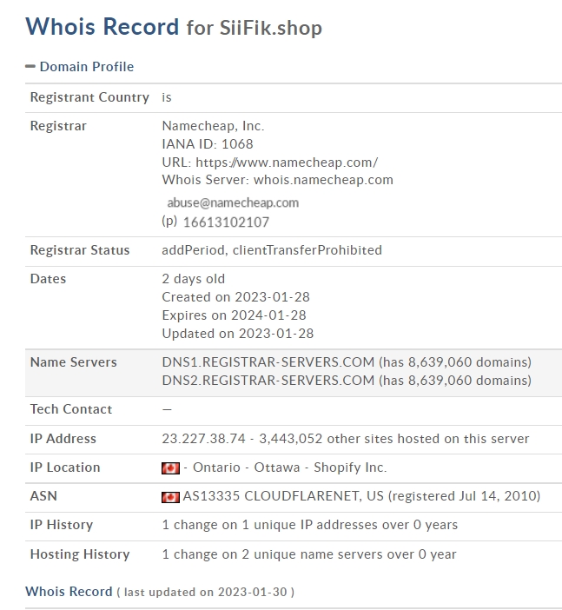The width and height of the screenshot is (562, 610).
Task: Click Expires on 2024-01-28 date
Action: (x=234, y=315)
